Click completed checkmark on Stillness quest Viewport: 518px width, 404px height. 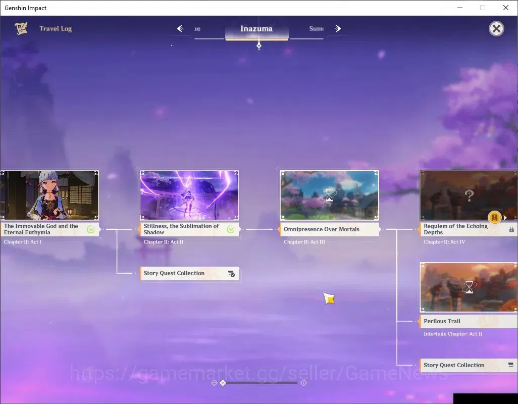[231, 229]
